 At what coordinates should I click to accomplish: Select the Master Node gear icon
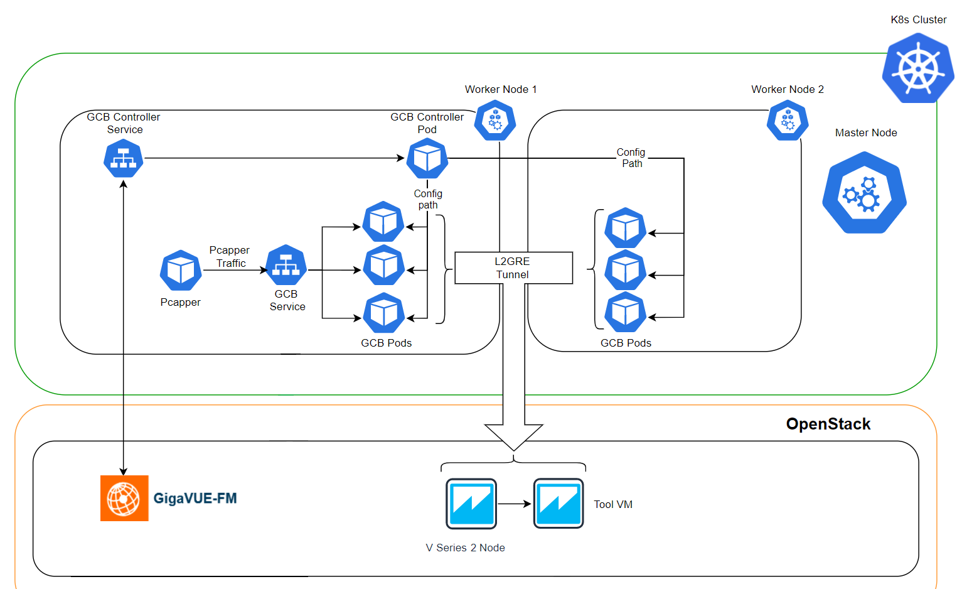point(865,192)
